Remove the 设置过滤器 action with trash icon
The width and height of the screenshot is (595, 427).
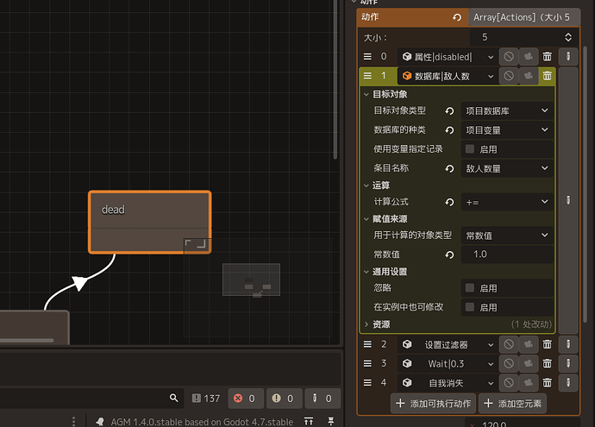point(547,345)
